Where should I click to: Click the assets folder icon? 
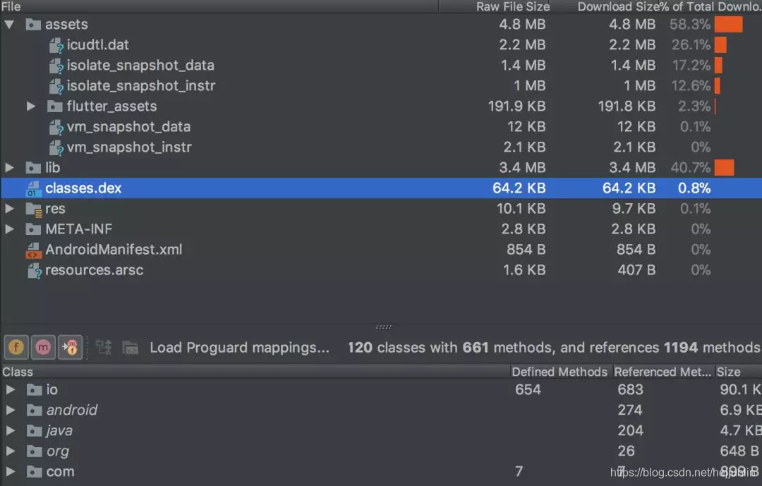[x=33, y=24]
